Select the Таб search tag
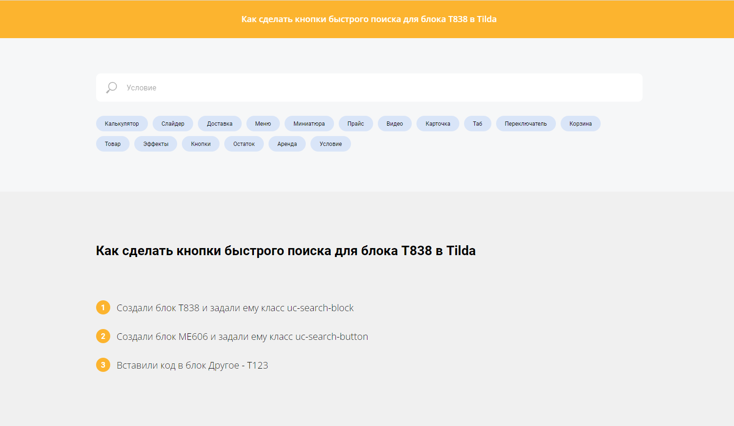The height and width of the screenshot is (426, 734). pos(478,124)
